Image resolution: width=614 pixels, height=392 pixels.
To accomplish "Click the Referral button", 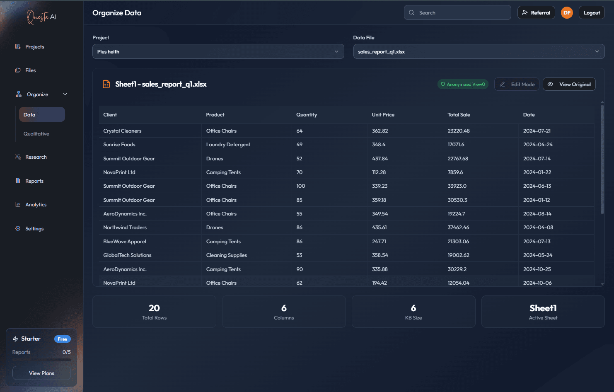I will 536,13.
